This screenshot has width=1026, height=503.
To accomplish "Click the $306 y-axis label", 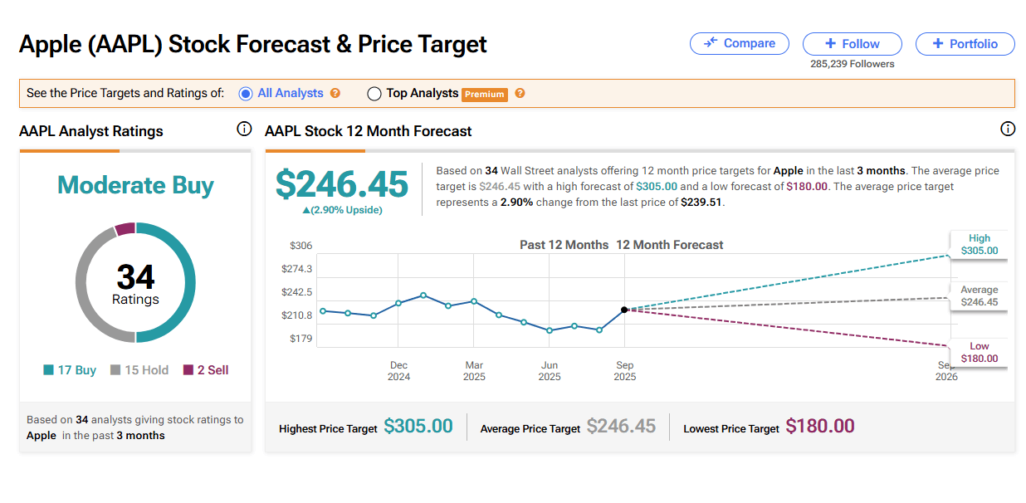I will point(300,246).
